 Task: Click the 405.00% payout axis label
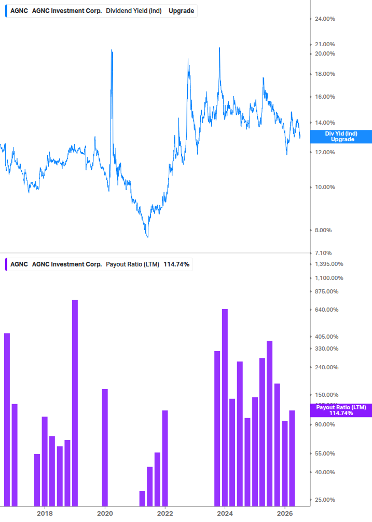(326, 337)
